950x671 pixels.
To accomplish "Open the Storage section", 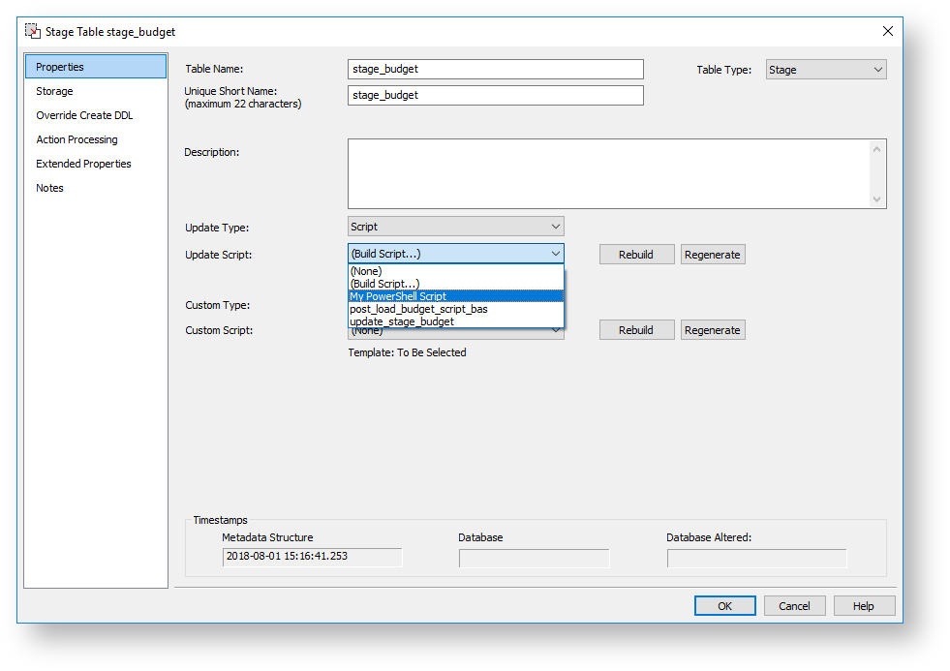I will point(54,91).
